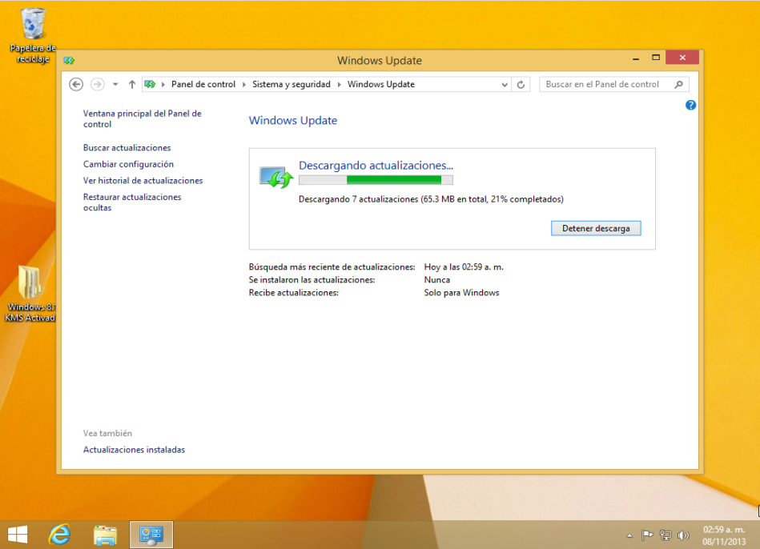The width and height of the screenshot is (760, 549).
Task: Click 'Hoy a las 02:59 a. m.' text
Action: (x=464, y=267)
